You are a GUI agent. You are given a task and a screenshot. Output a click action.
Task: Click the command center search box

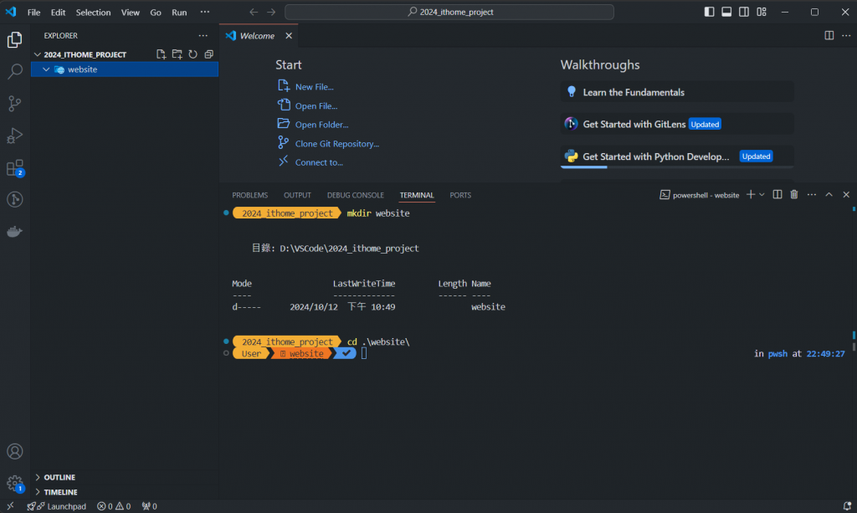(x=449, y=12)
